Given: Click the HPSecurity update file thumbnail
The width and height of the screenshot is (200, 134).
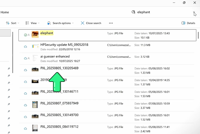Looking at the screenshot, I should (x=35, y=46).
